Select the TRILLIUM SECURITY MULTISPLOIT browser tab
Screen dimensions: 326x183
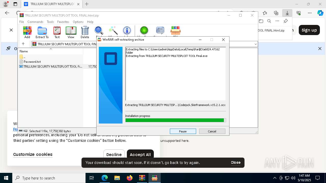click(x=52, y=4)
